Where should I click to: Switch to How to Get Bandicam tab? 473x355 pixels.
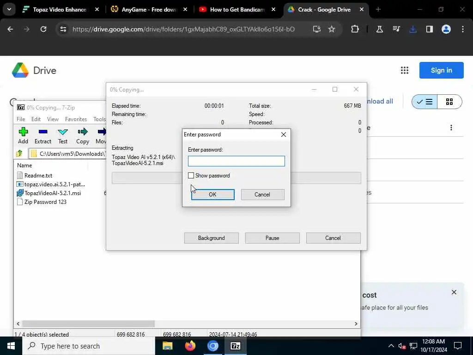[x=237, y=10]
